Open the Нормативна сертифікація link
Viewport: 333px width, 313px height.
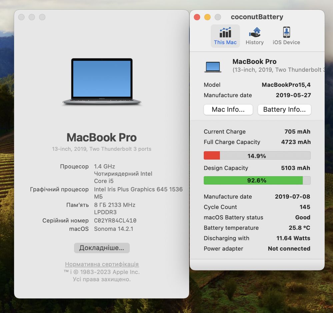click(102, 264)
